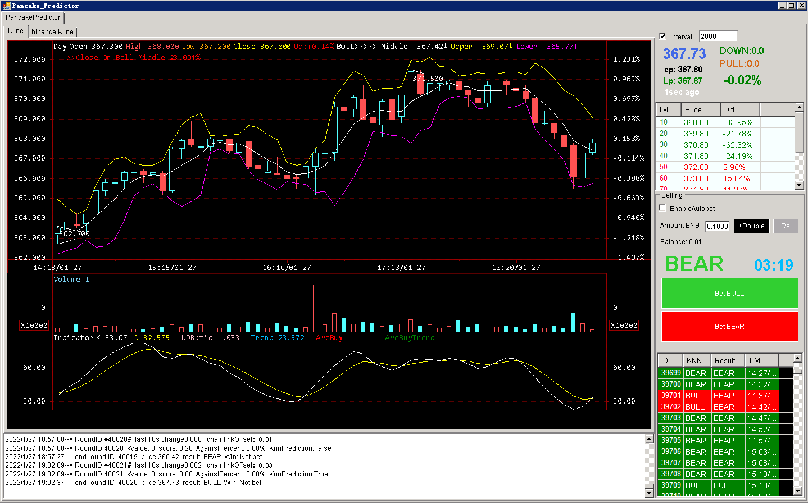This screenshot has width=808, height=504.
Task: Select round 39707 row
Action: pos(725,463)
